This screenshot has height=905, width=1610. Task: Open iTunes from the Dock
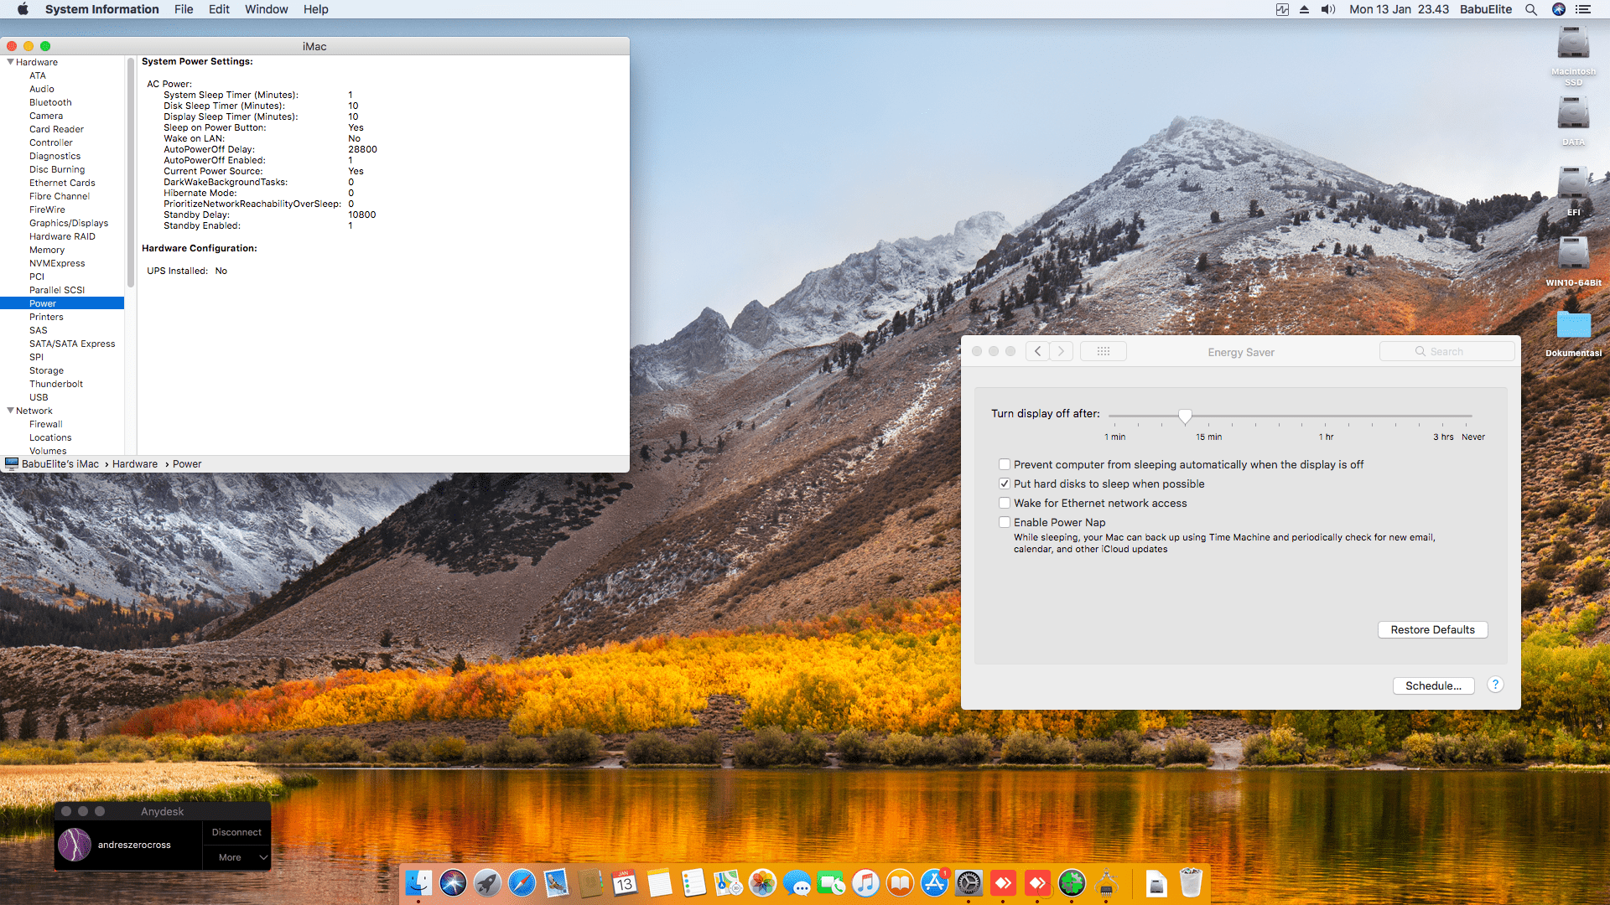point(866,882)
